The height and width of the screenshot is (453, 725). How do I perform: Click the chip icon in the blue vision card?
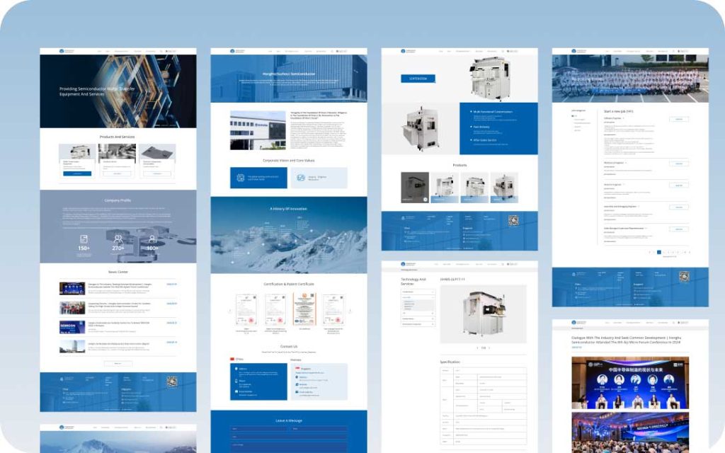click(242, 178)
